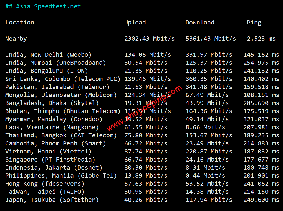Click "Singapore (PT FirstMedia)" location text
Screen dimensions: 283x211
tap(50, 160)
